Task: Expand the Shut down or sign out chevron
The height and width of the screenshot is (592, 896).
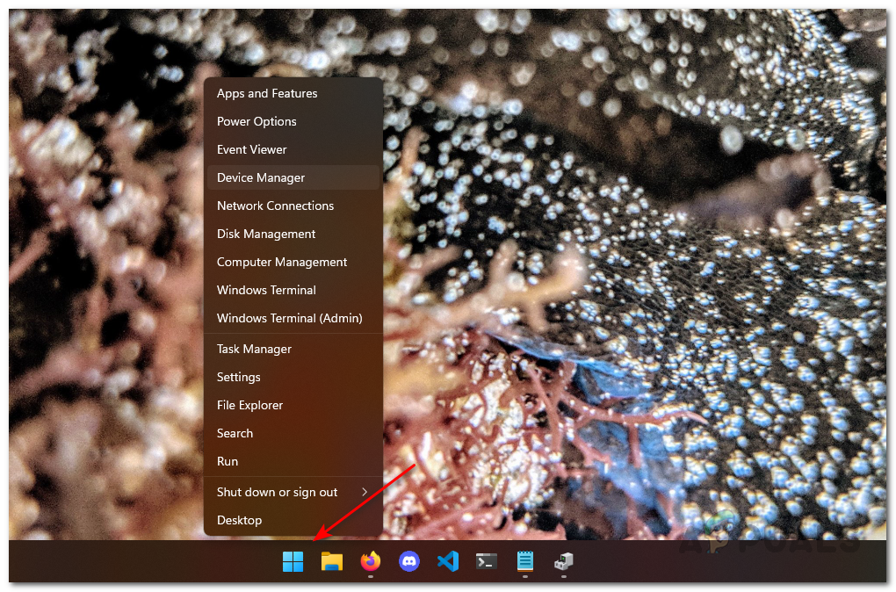Action: [365, 492]
